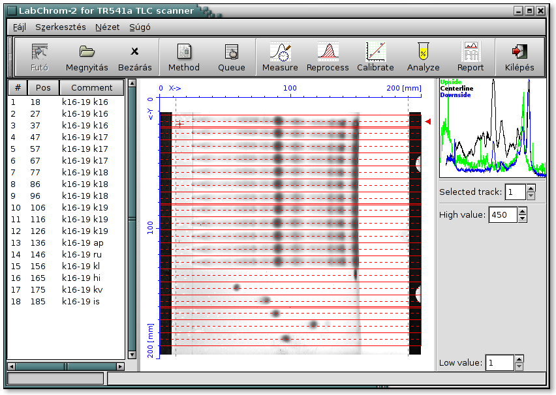556x395 pixels.
Task: Click the Pos column header
Action: [x=43, y=87]
